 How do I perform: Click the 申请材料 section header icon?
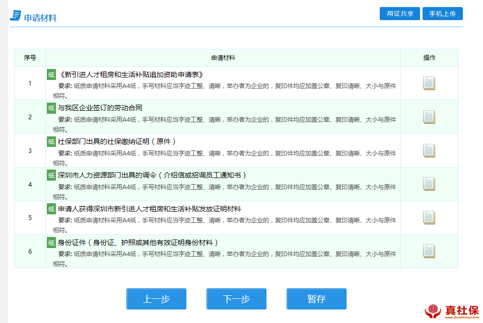[16, 16]
